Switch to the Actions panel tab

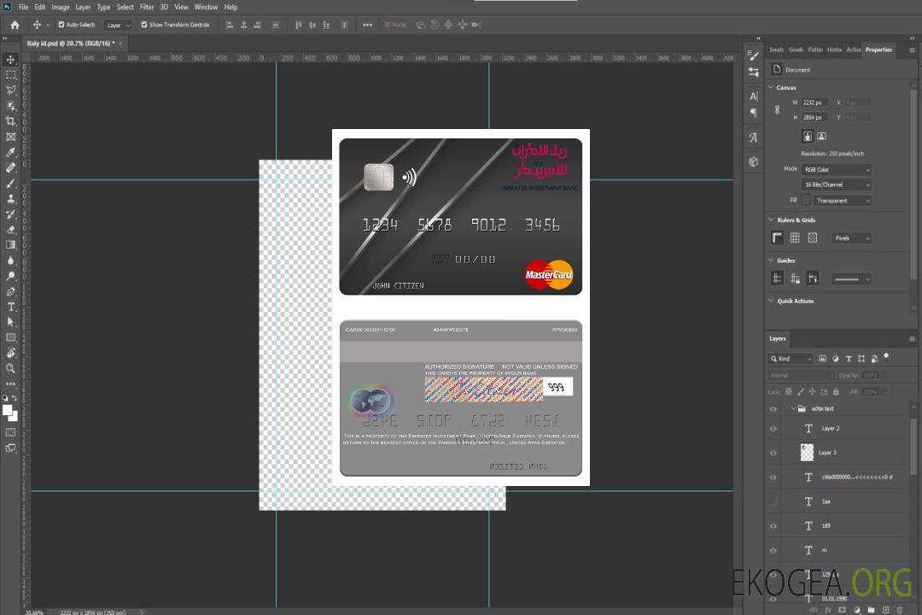854,50
